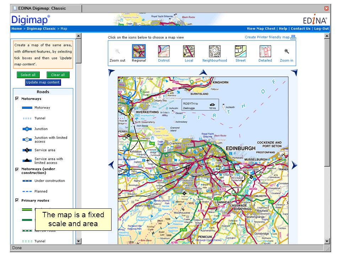Screen dimensions: 341x256
Task: Pan the map north-east with the corner arrow
Action: click(294, 73)
